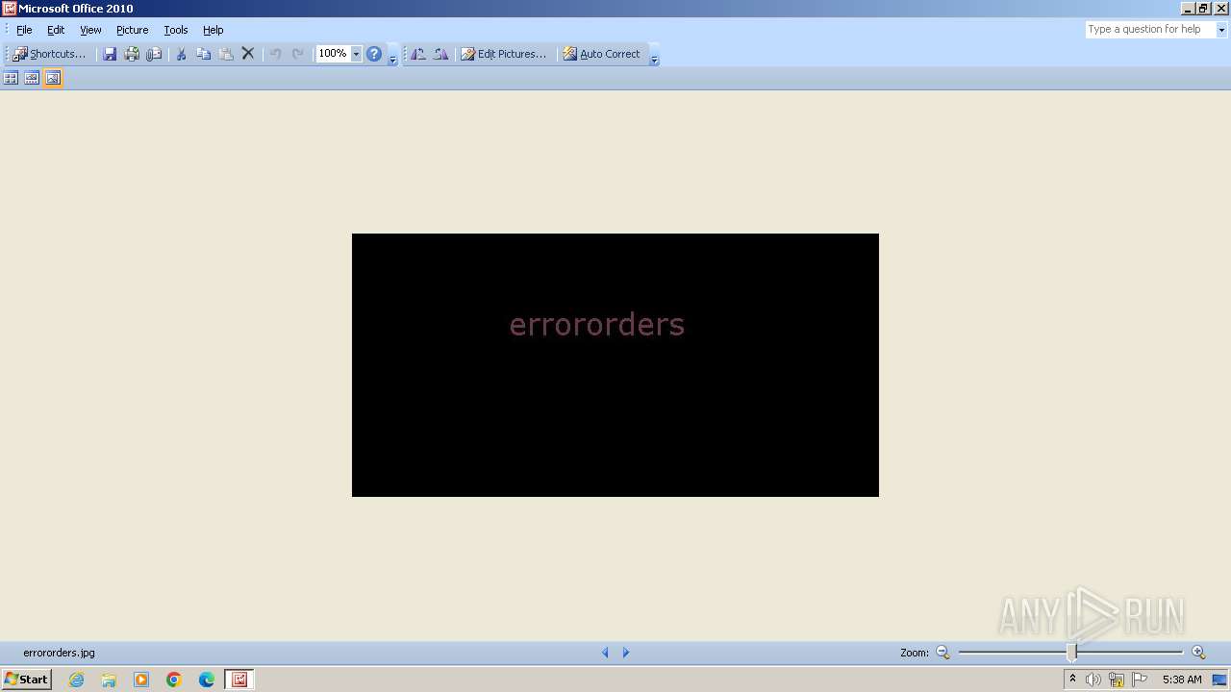1231x692 pixels.
Task: Go to the previous picture
Action: click(x=605, y=653)
